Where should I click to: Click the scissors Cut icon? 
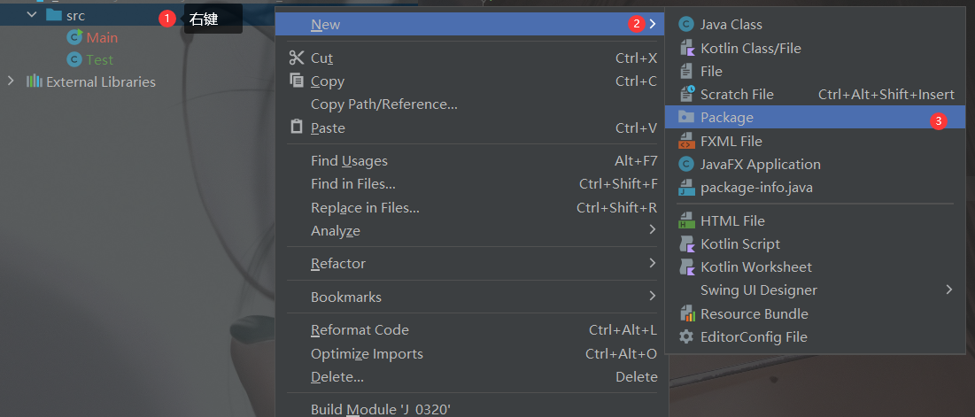(x=297, y=58)
